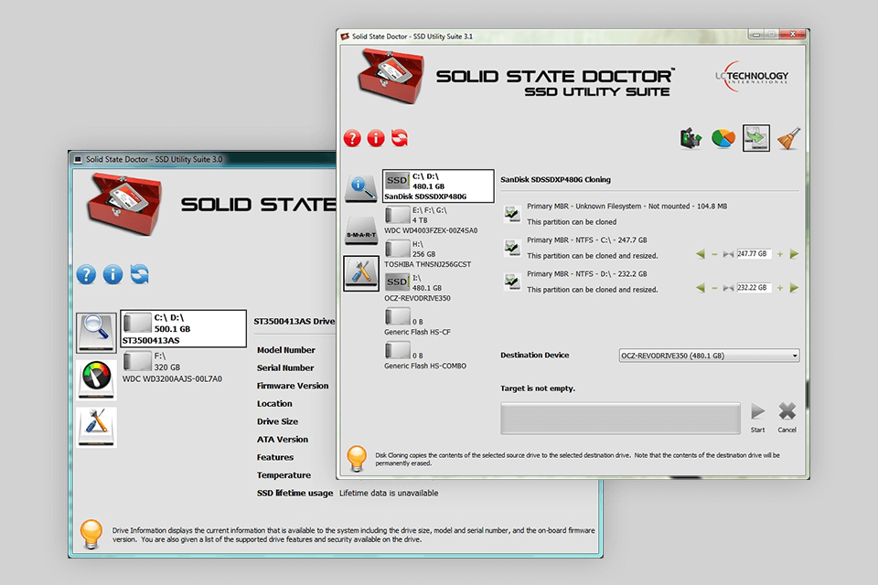Click 'Lifetime data is unavailable' text
Image resolution: width=878 pixels, height=585 pixels.
389,494
